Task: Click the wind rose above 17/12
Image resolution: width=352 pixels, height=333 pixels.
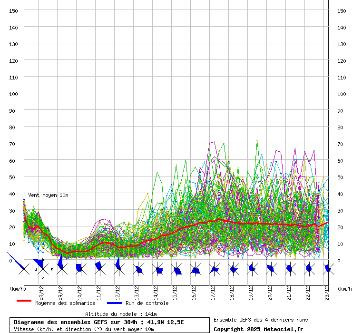Action: tap(214, 269)
